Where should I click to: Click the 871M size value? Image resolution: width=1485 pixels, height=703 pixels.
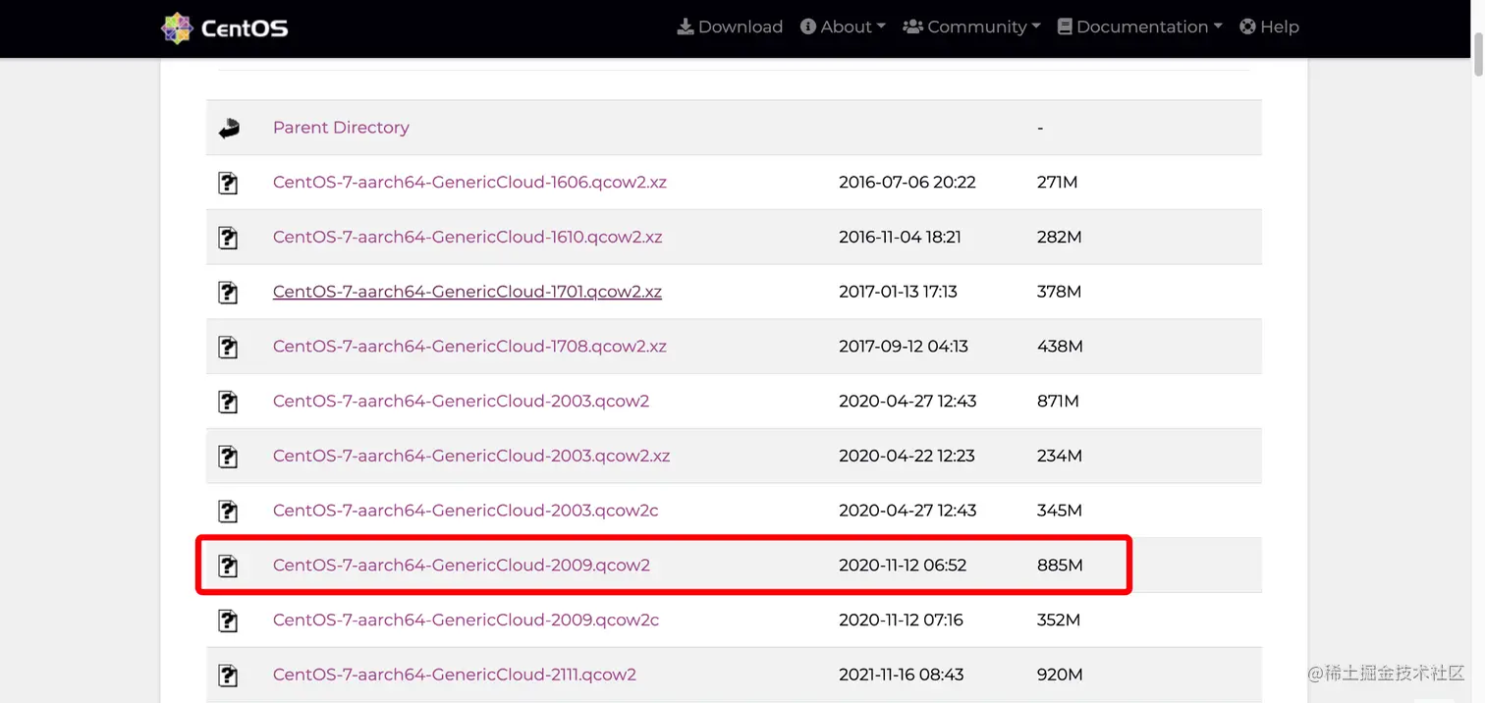pyautogui.click(x=1058, y=401)
